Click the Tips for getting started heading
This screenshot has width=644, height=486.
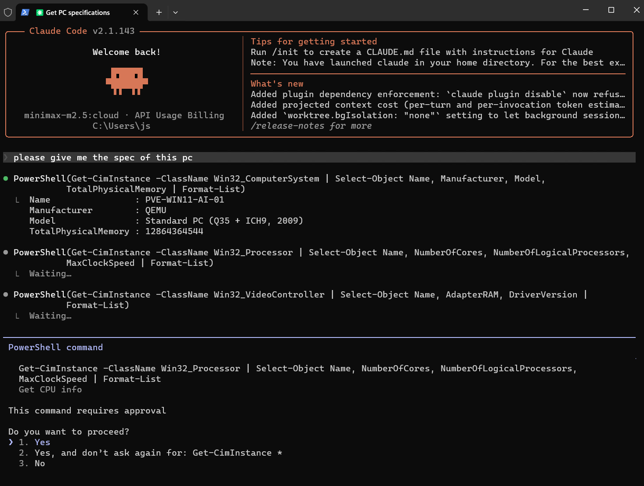point(314,41)
